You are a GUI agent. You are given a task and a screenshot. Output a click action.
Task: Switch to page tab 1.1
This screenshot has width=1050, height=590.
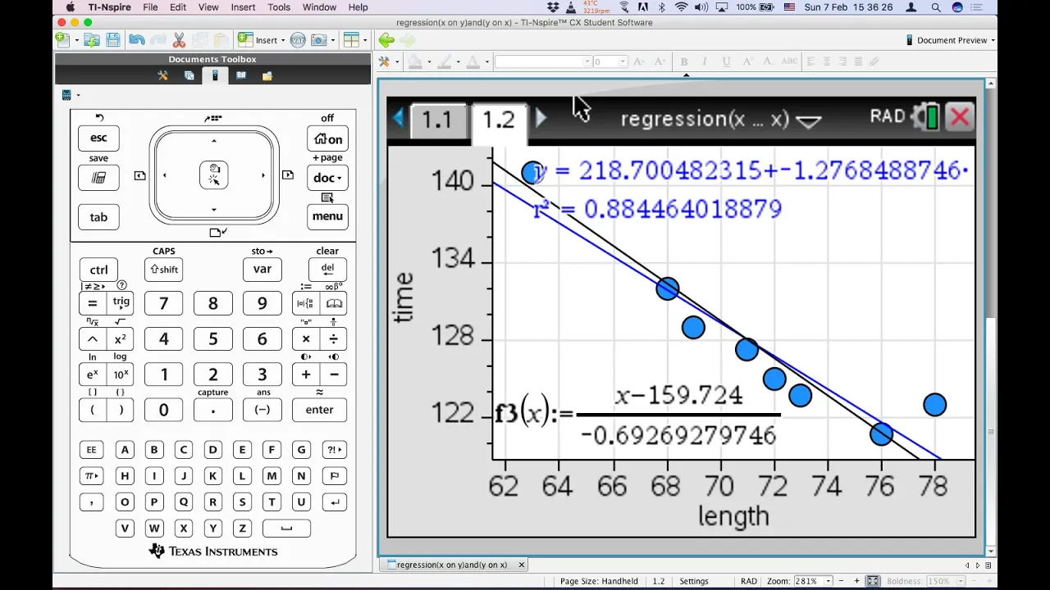436,120
